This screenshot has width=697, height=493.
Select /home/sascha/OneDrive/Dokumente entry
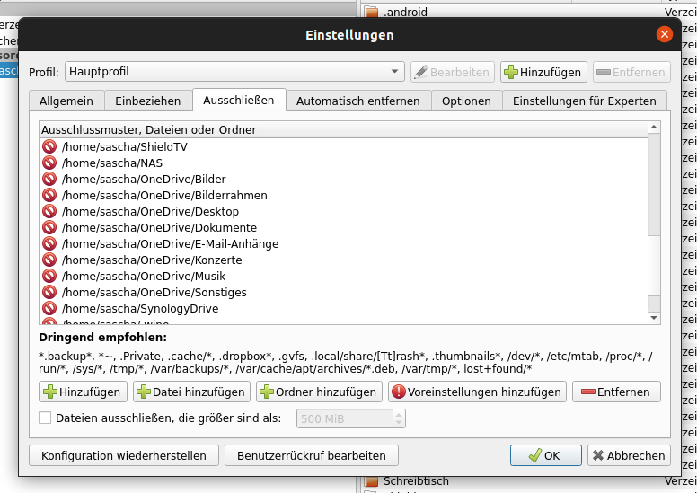tap(343, 227)
